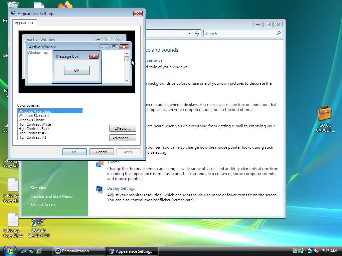Choose Windows Classic color scheme
This screenshot has height=256, width=342.
(50, 120)
